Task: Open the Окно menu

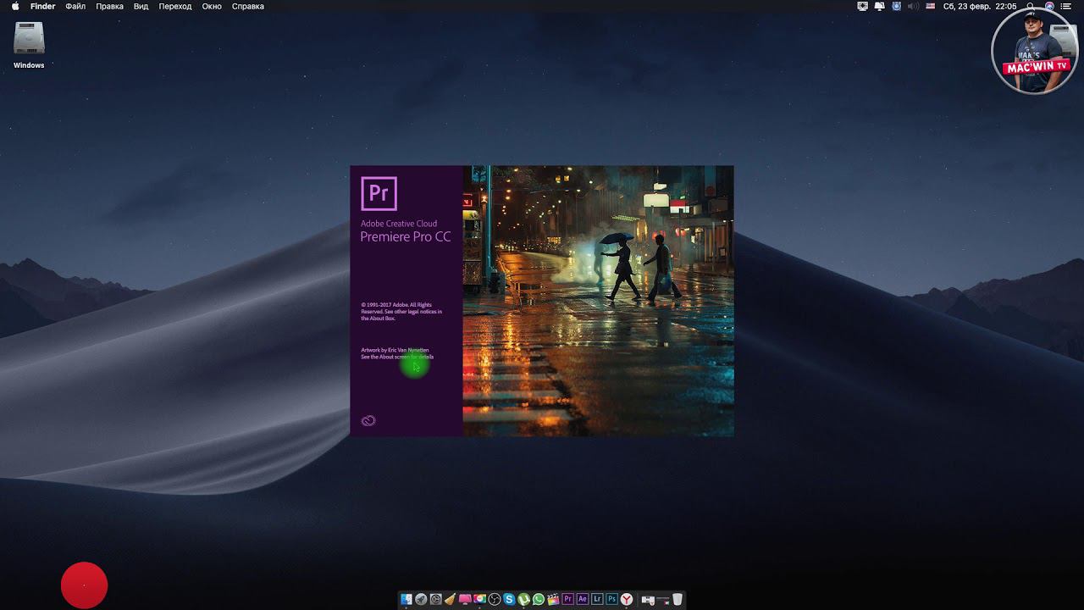Action: 212,6
